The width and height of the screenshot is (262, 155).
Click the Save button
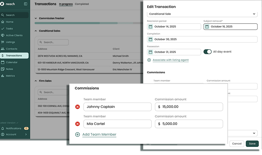[252, 144]
